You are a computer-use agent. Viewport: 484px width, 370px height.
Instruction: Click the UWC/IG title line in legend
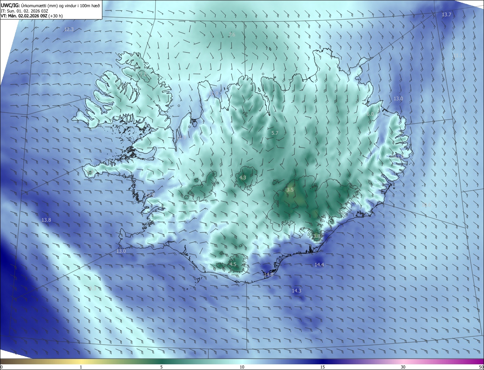tap(50, 5)
